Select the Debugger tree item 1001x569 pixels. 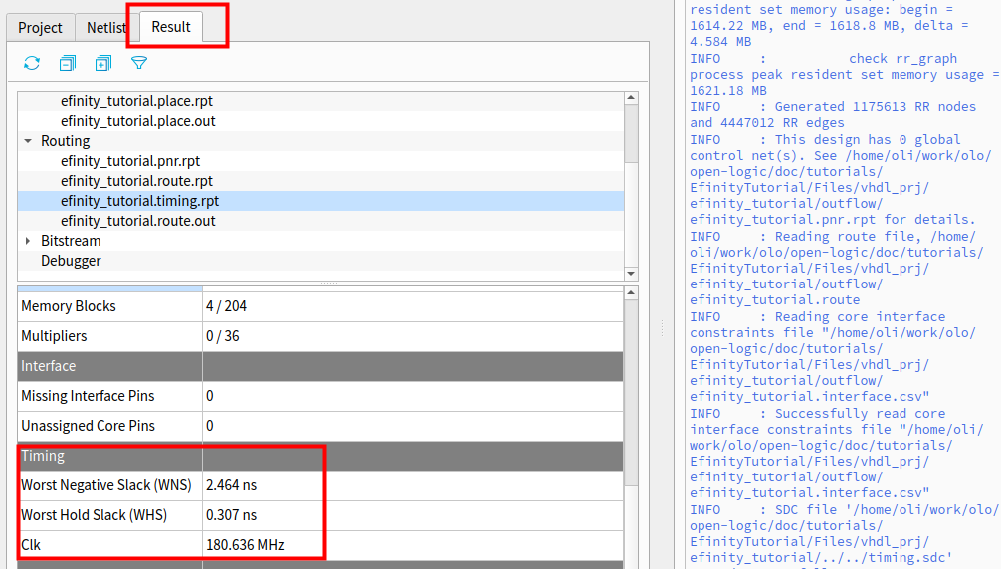[x=71, y=261]
